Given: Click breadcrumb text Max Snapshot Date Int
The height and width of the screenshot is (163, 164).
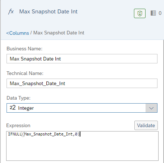Looking at the screenshot, I should pyautogui.click(x=59, y=33).
